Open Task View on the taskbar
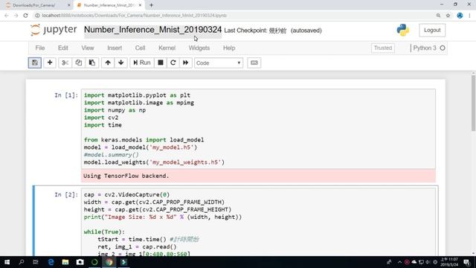Viewport: 476px width, 268px height. click(x=36, y=262)
